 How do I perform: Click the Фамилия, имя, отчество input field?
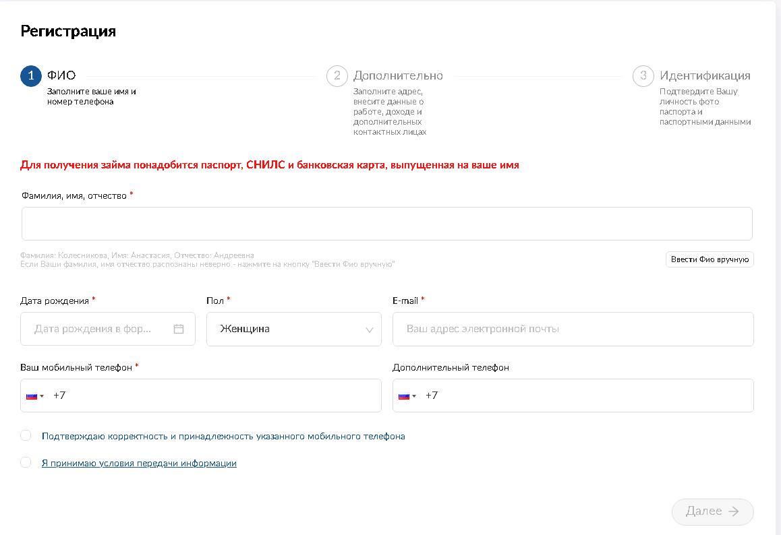pyautogui.click(x=386, y=224)
